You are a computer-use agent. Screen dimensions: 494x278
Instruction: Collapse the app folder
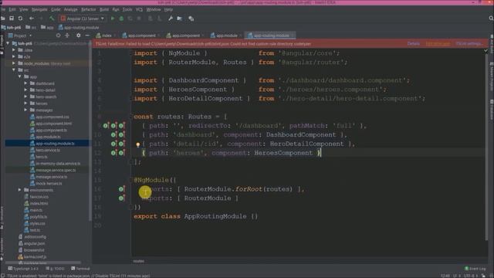(19, 76)
